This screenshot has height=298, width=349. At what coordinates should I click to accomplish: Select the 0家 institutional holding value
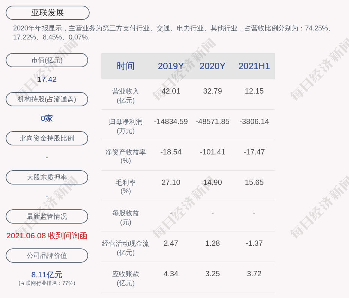point(47,118)
